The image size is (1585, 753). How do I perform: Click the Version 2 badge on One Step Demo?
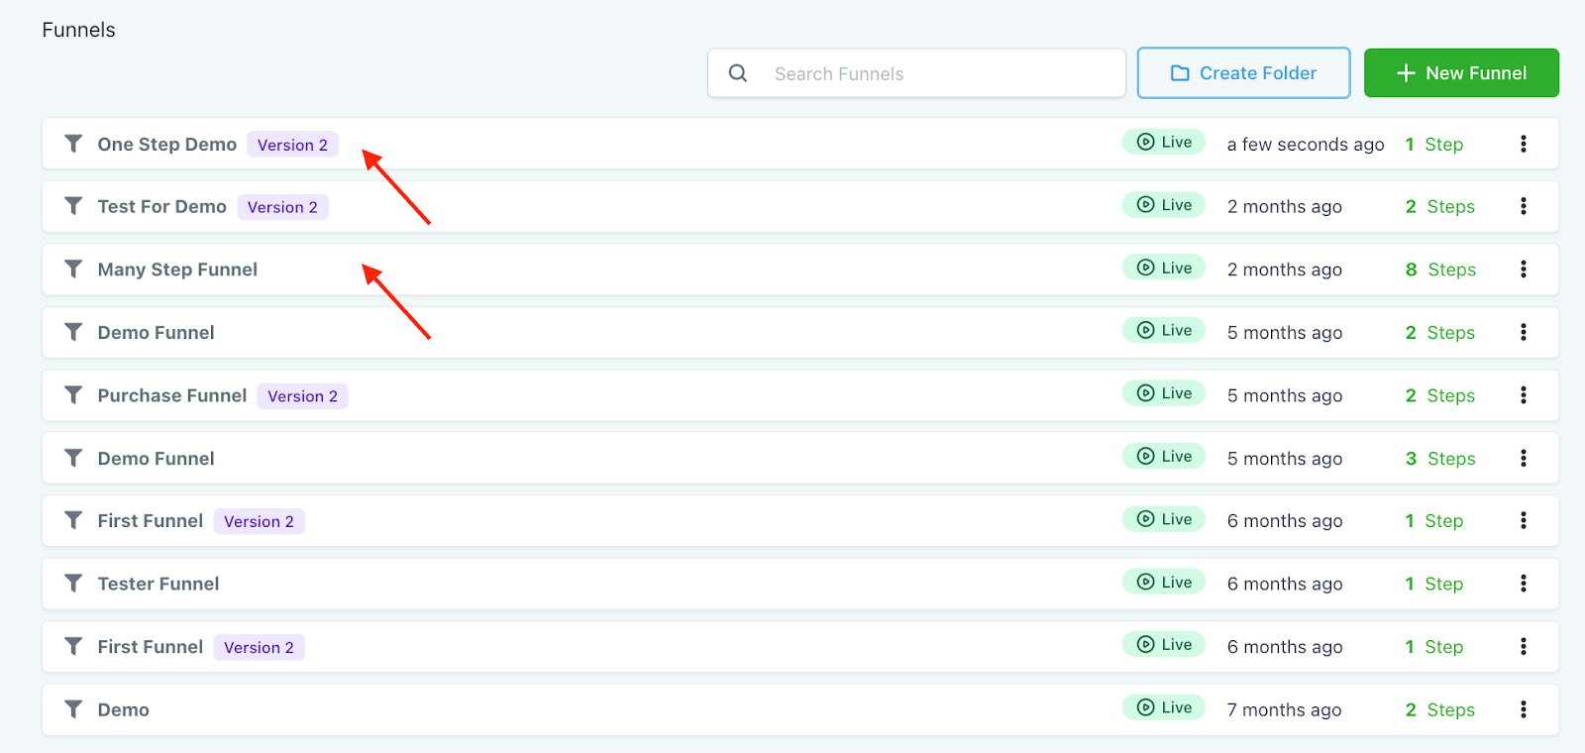[x=292, y=145]
